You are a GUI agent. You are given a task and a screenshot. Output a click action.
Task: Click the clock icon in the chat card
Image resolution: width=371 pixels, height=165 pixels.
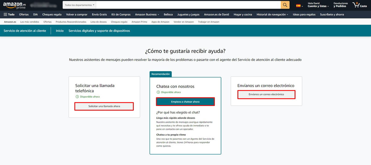tap(158, 92)
